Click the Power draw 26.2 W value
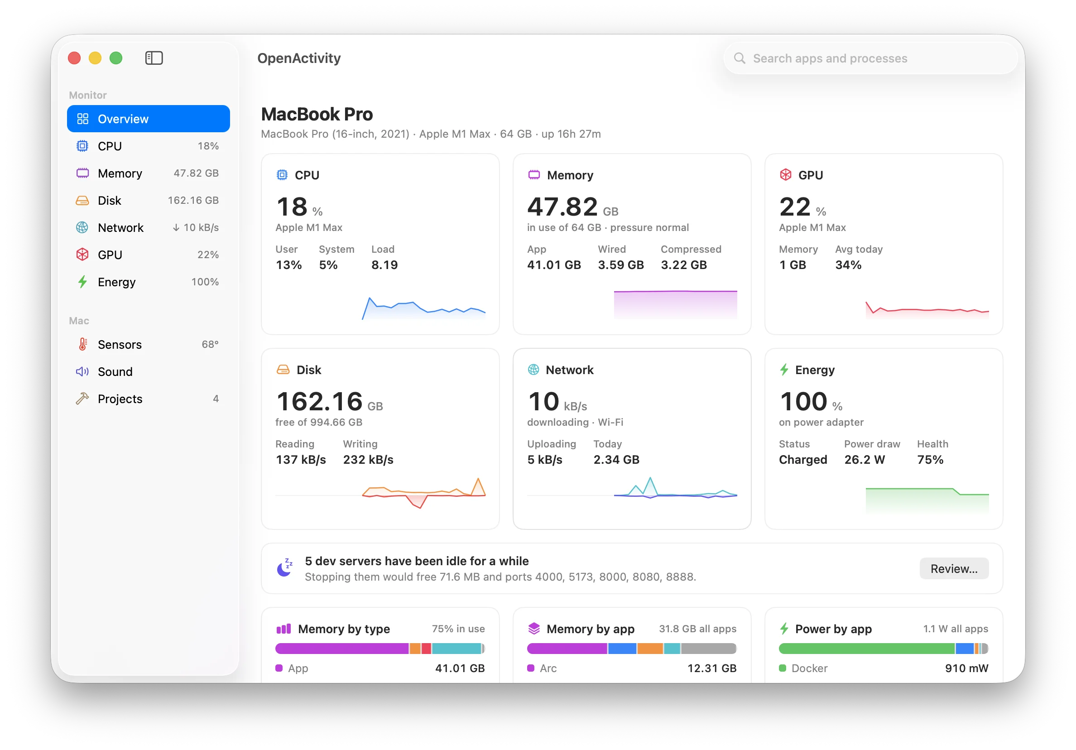The image size is (1076, 750). tap(864, 459)
